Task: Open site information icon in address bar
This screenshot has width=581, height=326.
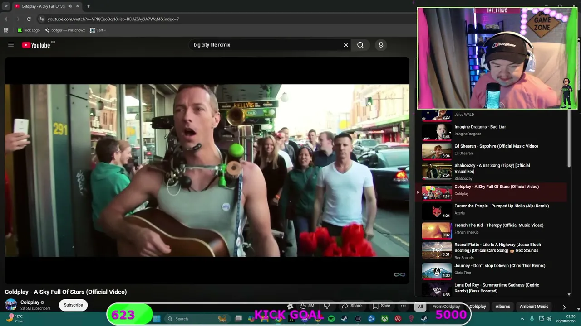Action: tap(42, 19)
